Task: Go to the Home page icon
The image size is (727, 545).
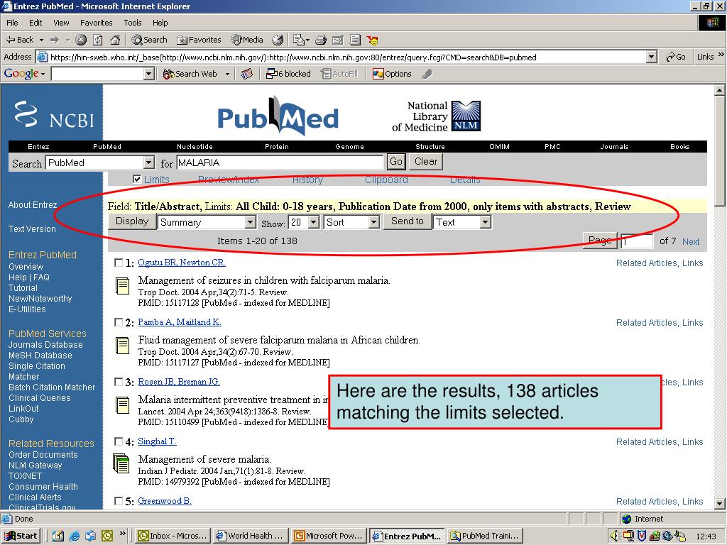Action: point(114,40)
